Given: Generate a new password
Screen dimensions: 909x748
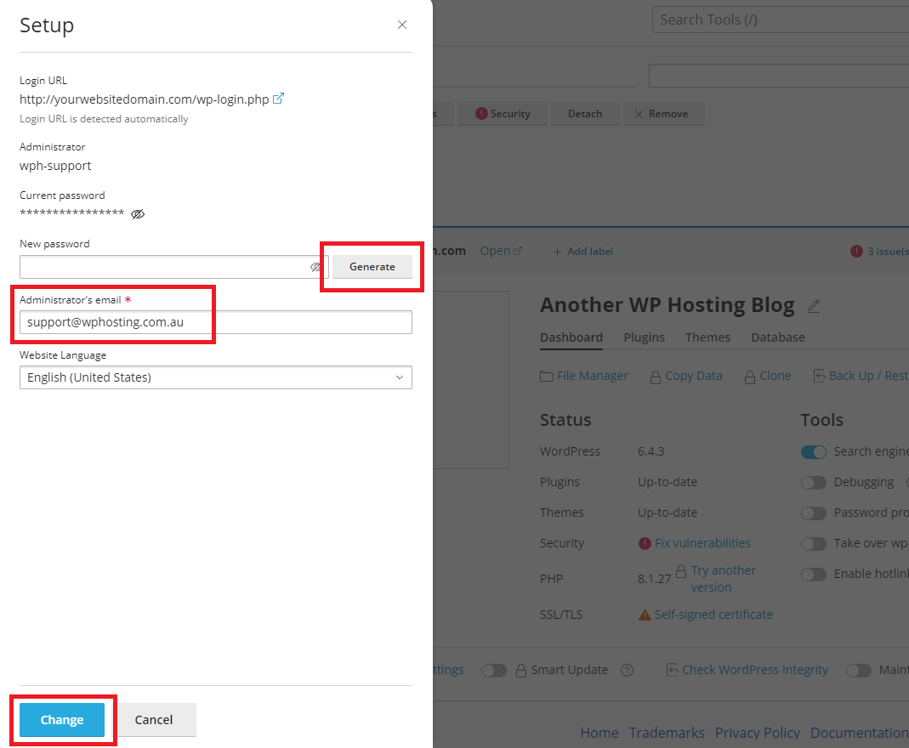Looking at the screenshot, I should (372, 266).
